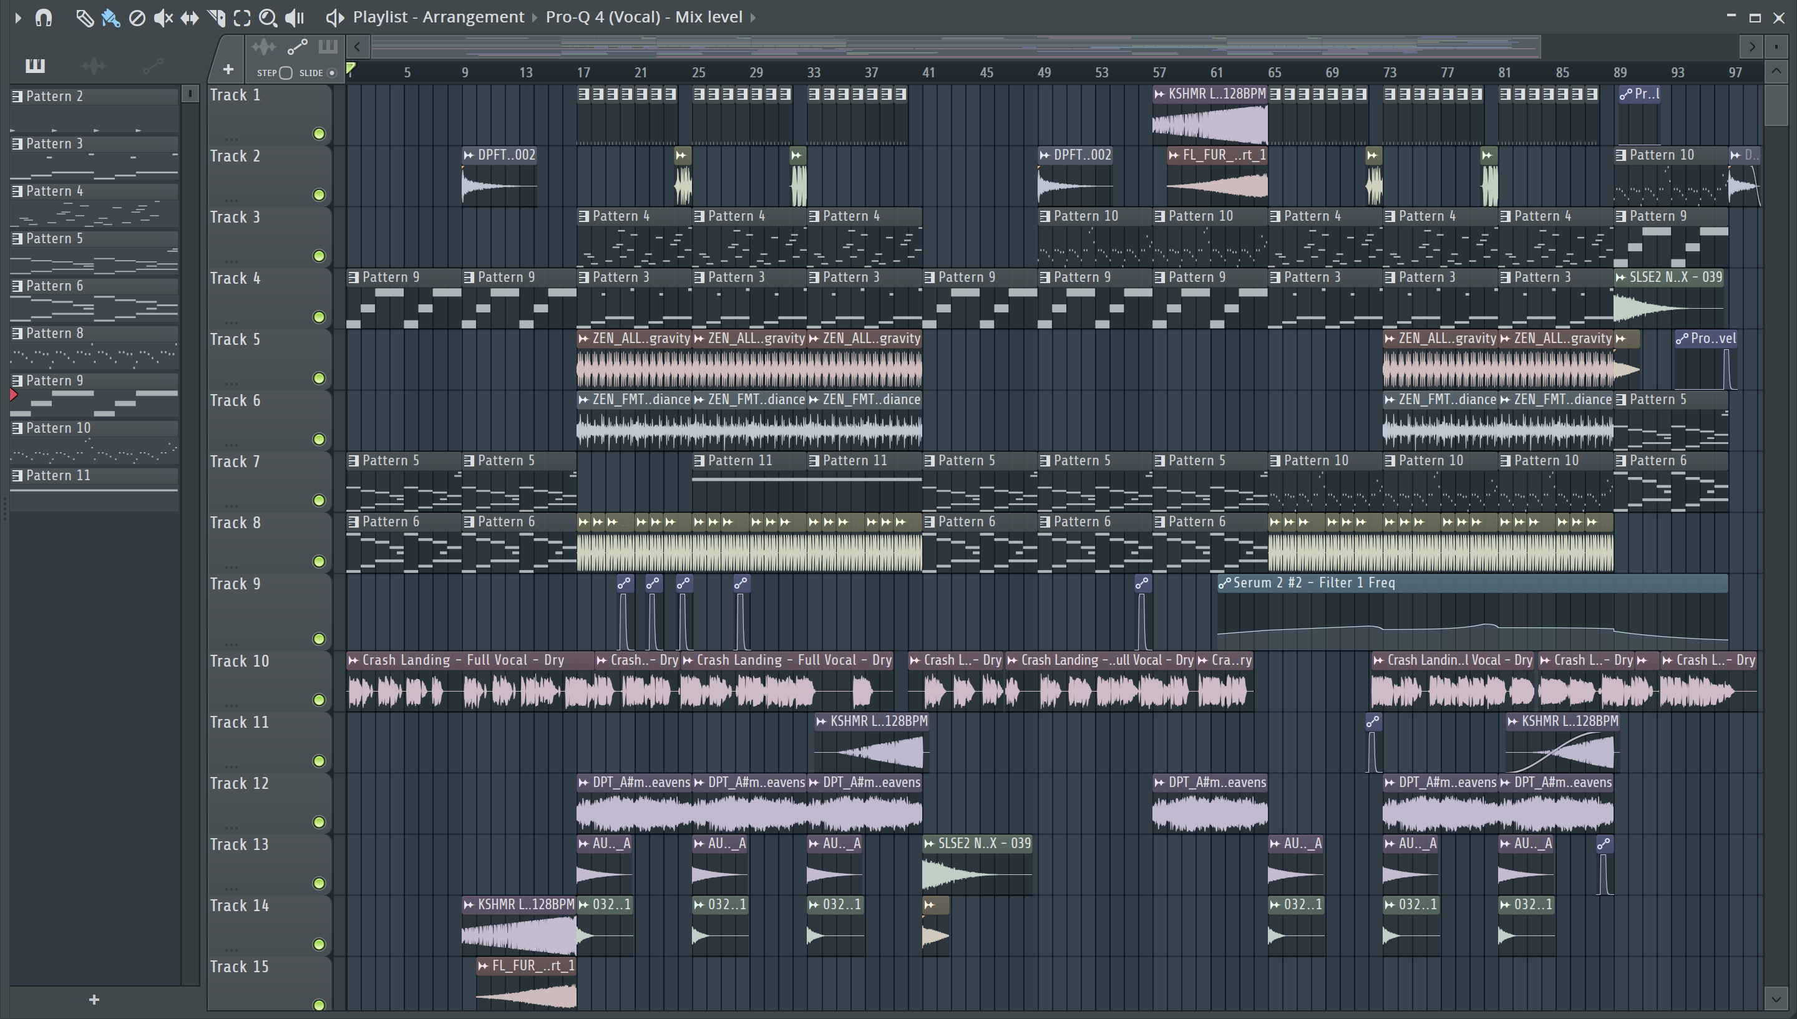Viewport: 1797px width, 1019px height.
Task: Select first automation clip on Track 9
Action: coord(625,613)
